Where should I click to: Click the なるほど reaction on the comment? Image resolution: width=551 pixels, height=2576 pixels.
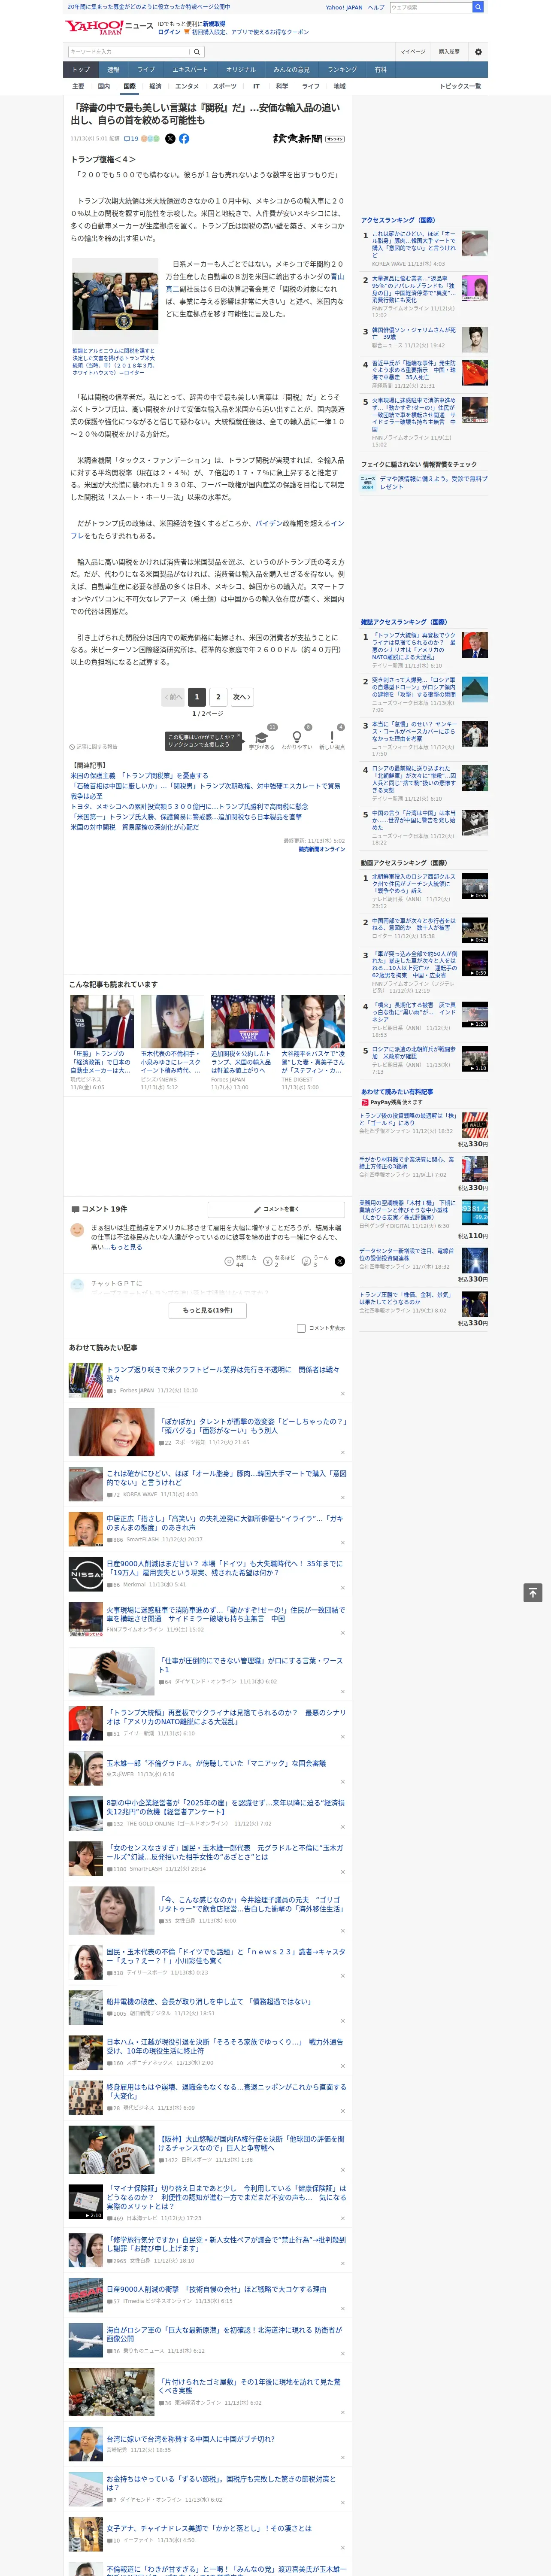279,1261
